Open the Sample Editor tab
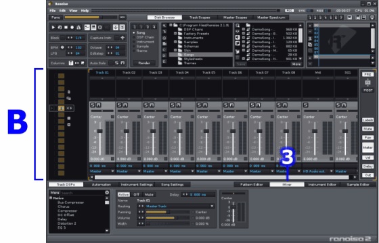This screenshot has height=243, width=379. coord(358,184)
